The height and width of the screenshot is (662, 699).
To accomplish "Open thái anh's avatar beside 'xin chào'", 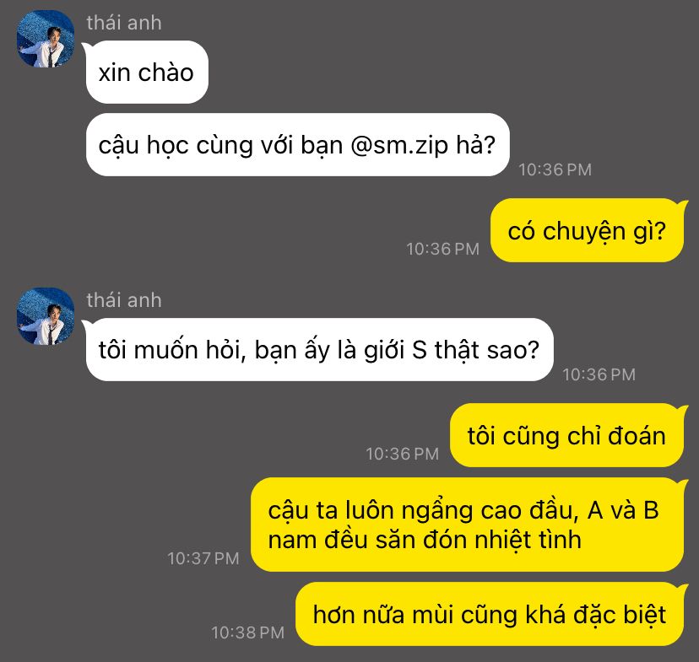I will (x=46, y=39).
